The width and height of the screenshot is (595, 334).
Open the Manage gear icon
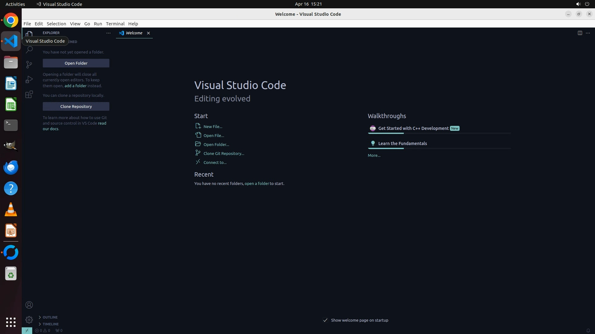point(29,319)
